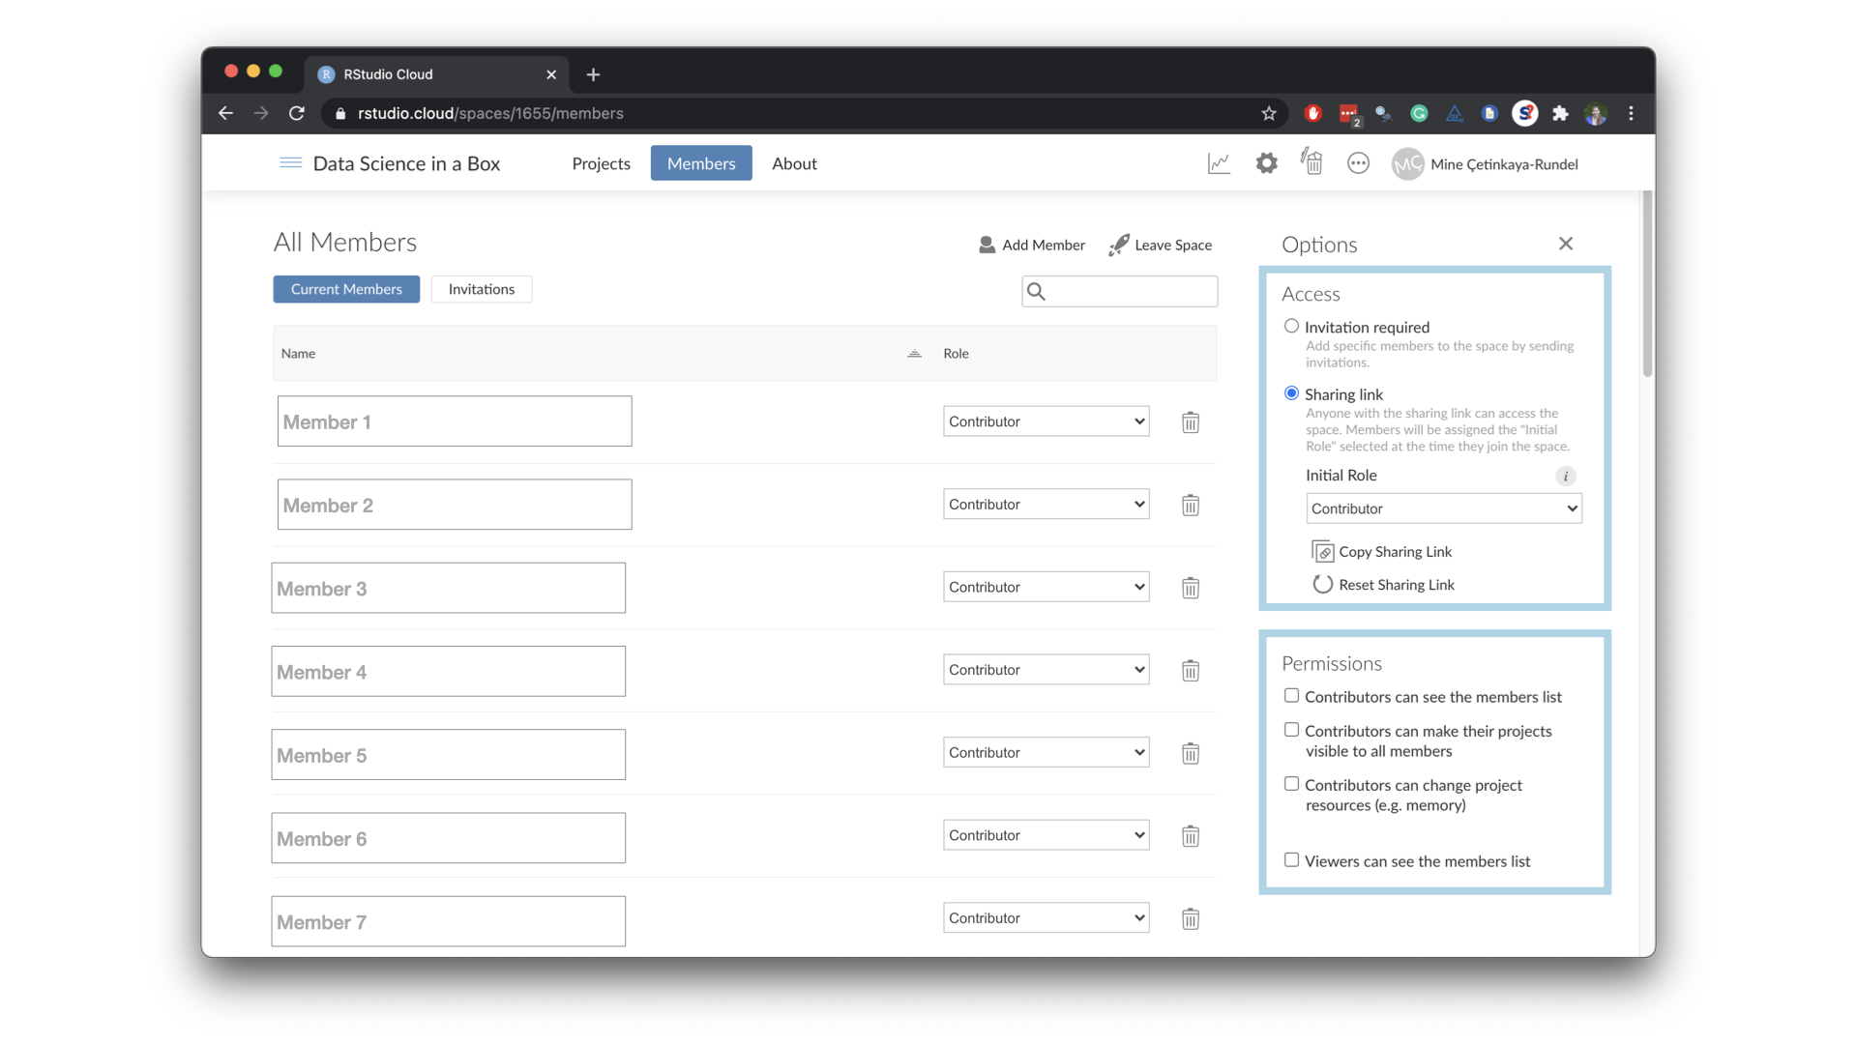Screen dimensions: 1857x1044
Task: Show the Invitations list
Action: (482, 289)
